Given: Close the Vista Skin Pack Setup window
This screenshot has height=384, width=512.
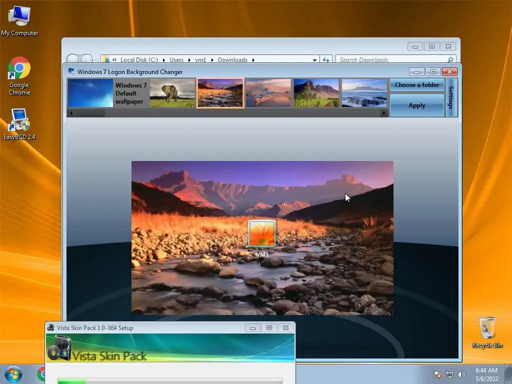Looking at the screenshot, I should pos(285,328).
